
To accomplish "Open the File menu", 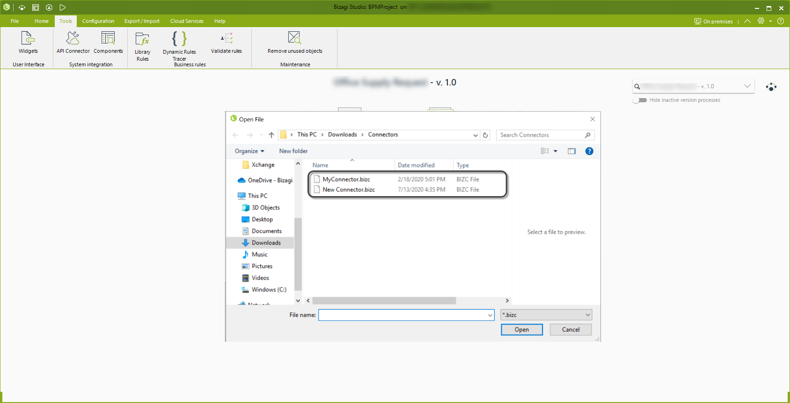I will (15, 21).
